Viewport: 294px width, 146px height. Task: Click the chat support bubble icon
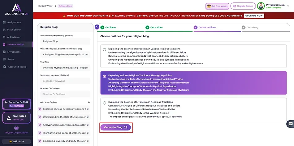[290, 124]
